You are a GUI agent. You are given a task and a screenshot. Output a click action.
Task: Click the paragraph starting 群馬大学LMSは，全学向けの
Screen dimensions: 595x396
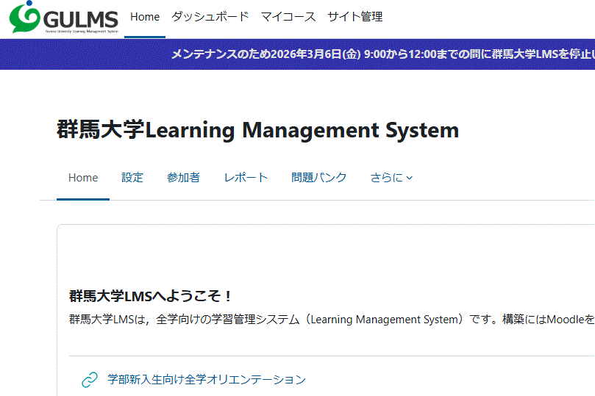coord(332,320)
